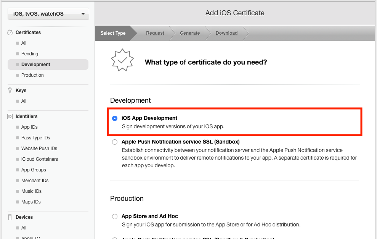Click the App Store and Ad Hoc label
The width and height of the screenshot is (377, 239).
150,216
